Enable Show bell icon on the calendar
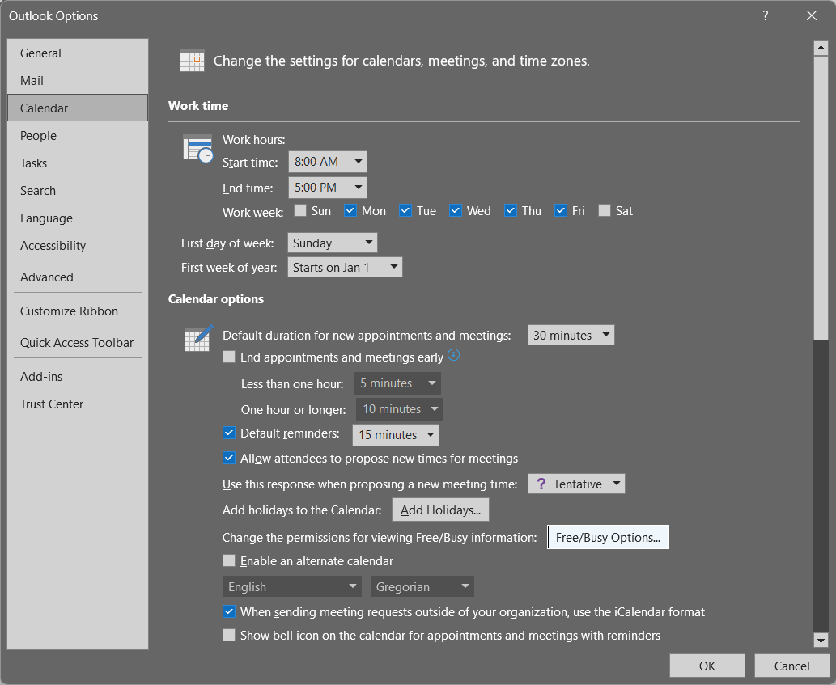 pos(229,634)
